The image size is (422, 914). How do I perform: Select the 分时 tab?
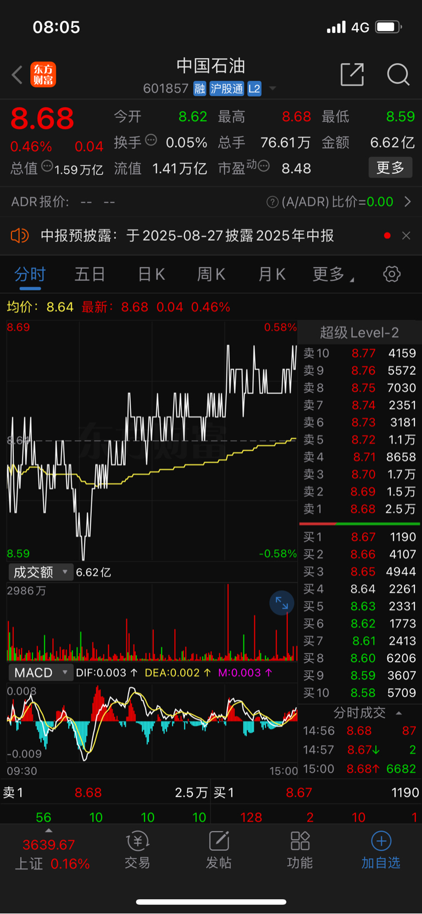click(x=30, y=274)
